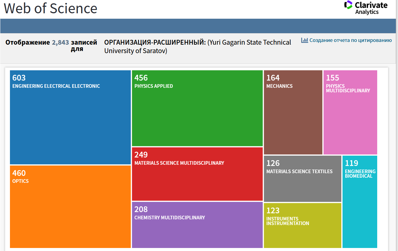This screenshot has height=251, width=398.
Task: Click the purple Chemistry Multidisciplinary tile
Action: 197,225
